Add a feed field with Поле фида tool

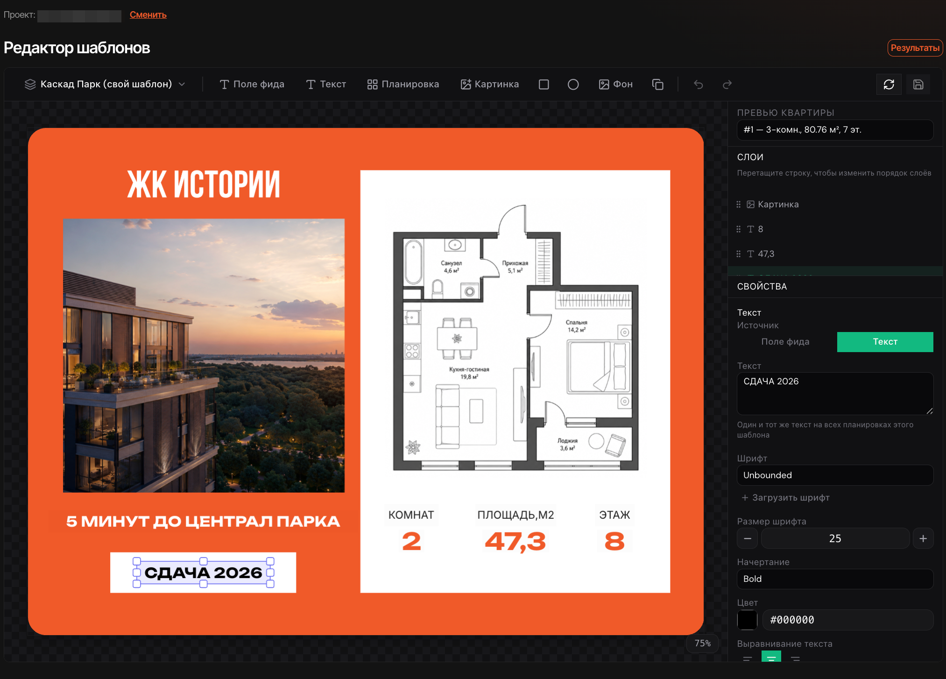coord(252,85)
